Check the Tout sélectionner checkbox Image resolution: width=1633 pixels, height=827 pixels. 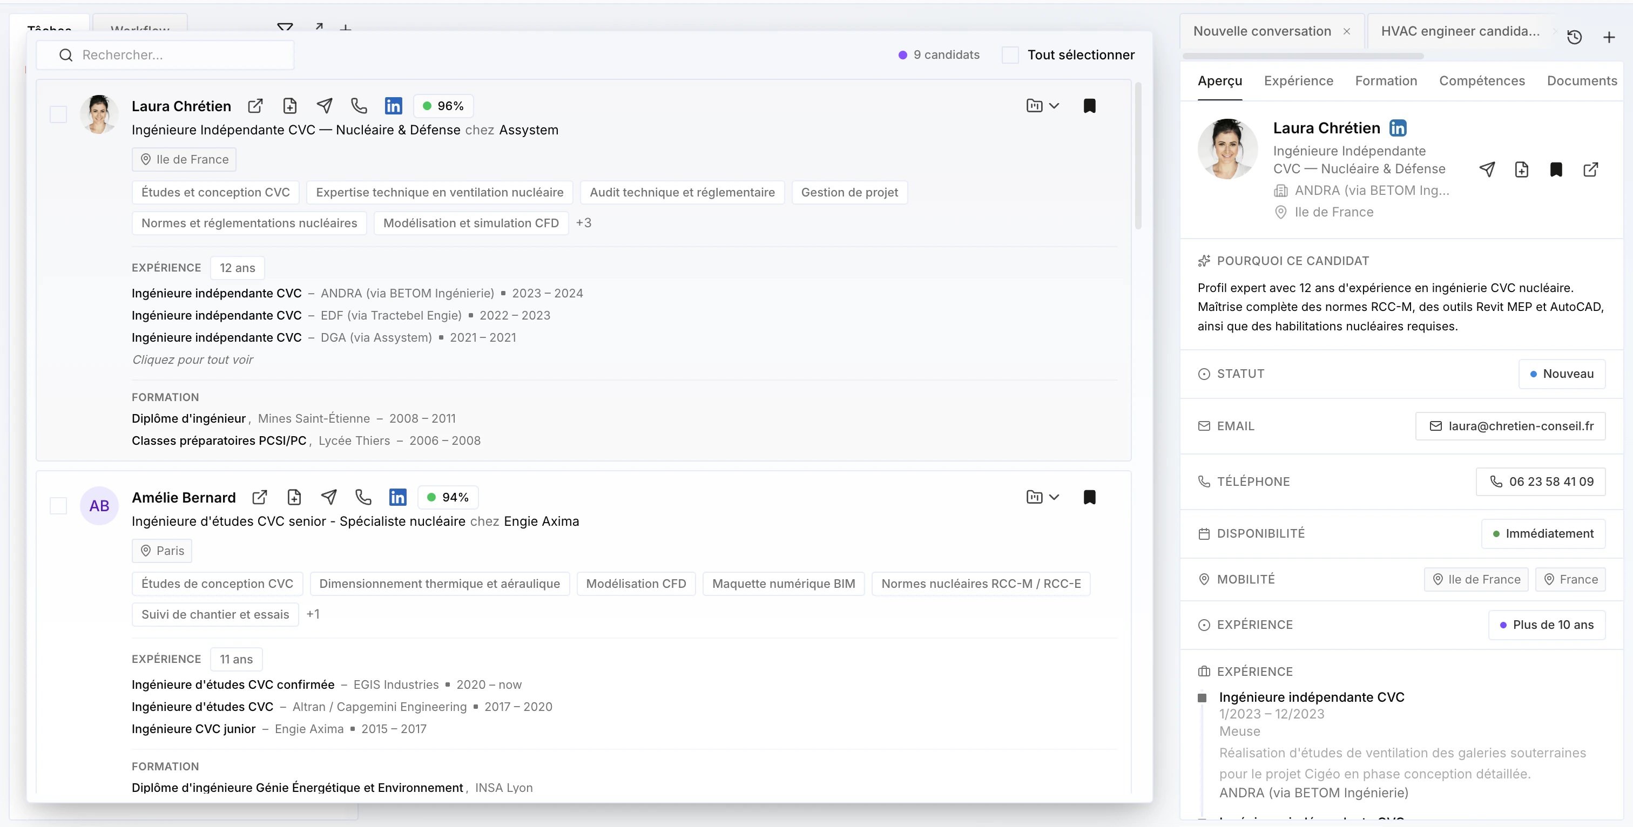(x=1010, y=55)
